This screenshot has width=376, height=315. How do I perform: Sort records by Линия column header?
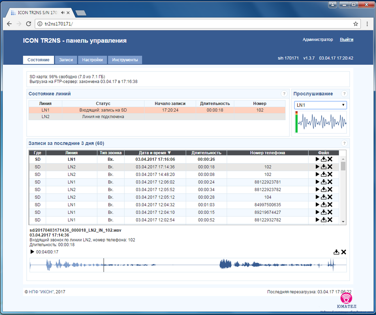click(71, 153)
